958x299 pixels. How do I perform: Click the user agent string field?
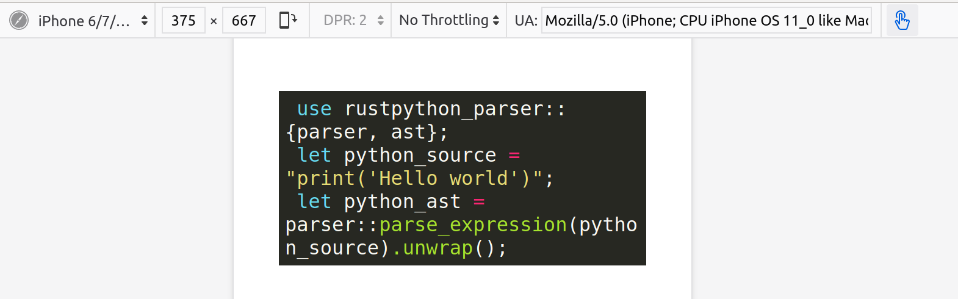click(707, 21)
